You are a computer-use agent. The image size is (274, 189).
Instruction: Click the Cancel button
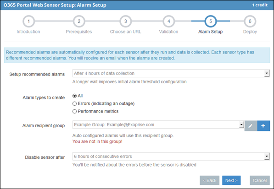click(x=260, y=180)
